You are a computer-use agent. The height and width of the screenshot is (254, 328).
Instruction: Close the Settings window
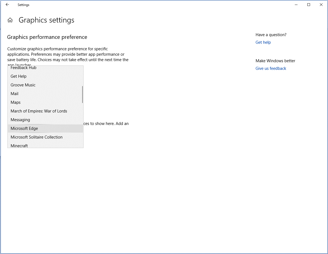pyautogui.click(x=321, y=5)
